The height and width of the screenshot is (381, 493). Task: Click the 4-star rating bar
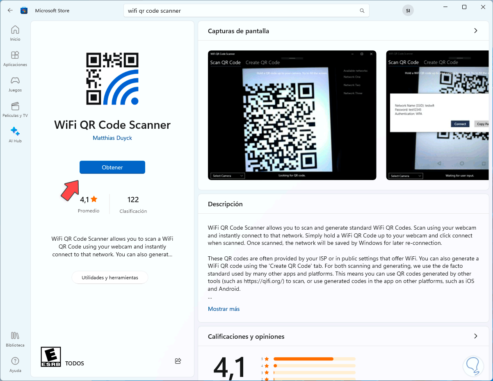[x=315, y=366]
